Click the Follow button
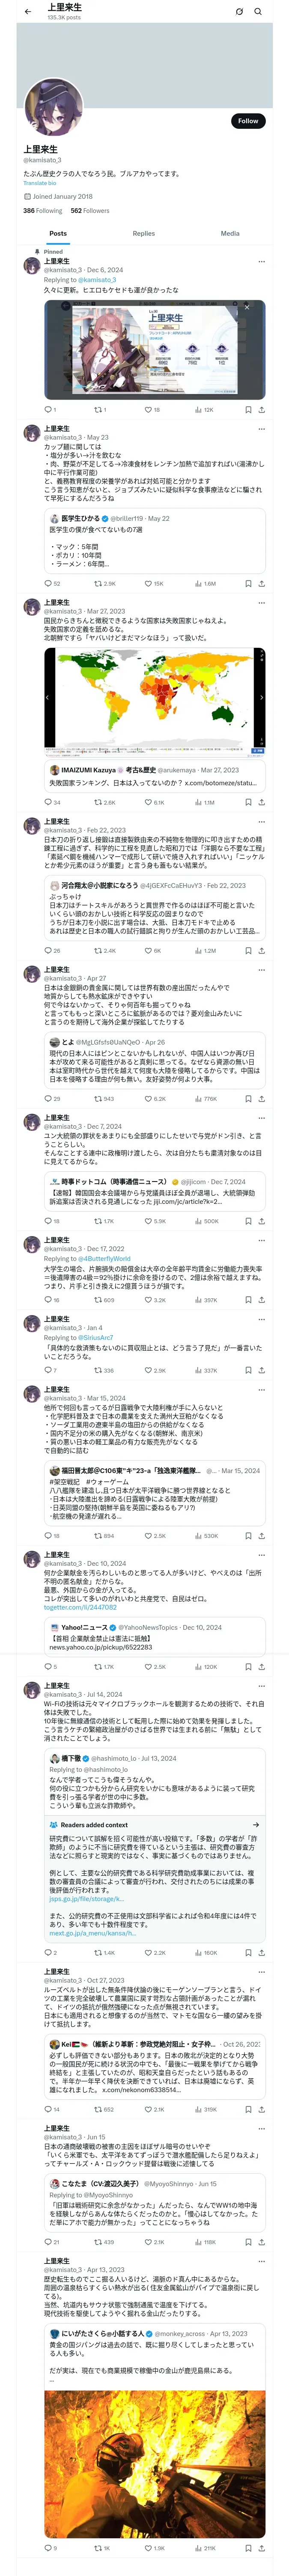This screenshot has width=289, height=2576. 247,121
